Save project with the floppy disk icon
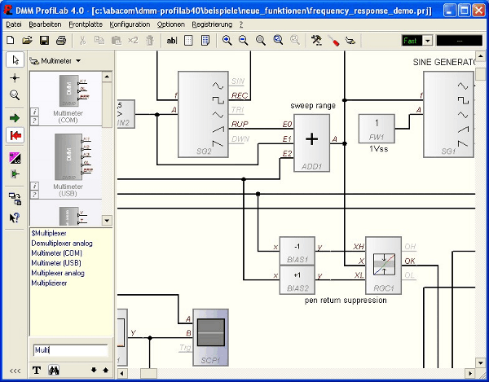This screenshot has height=382, width=489. tap(44, 40)
